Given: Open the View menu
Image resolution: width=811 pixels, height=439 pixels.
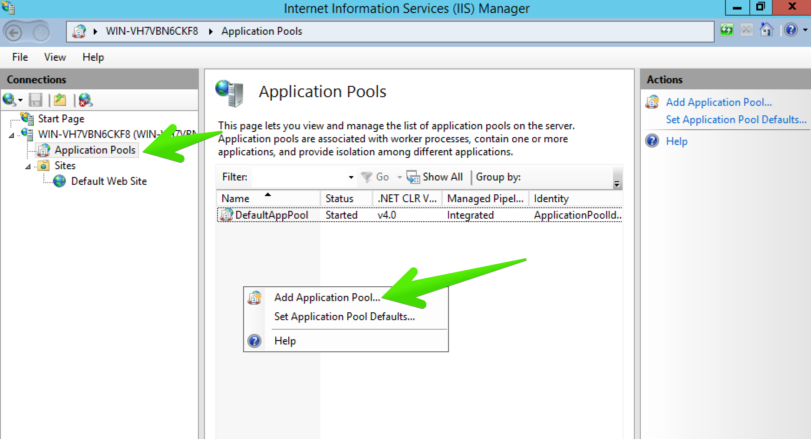Looking at the screenshot, I should 55,57.
